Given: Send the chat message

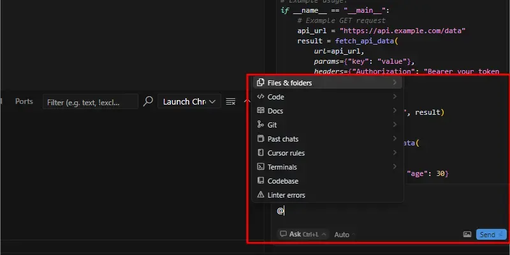Looking at the screenshot, I should coord(491,235).
